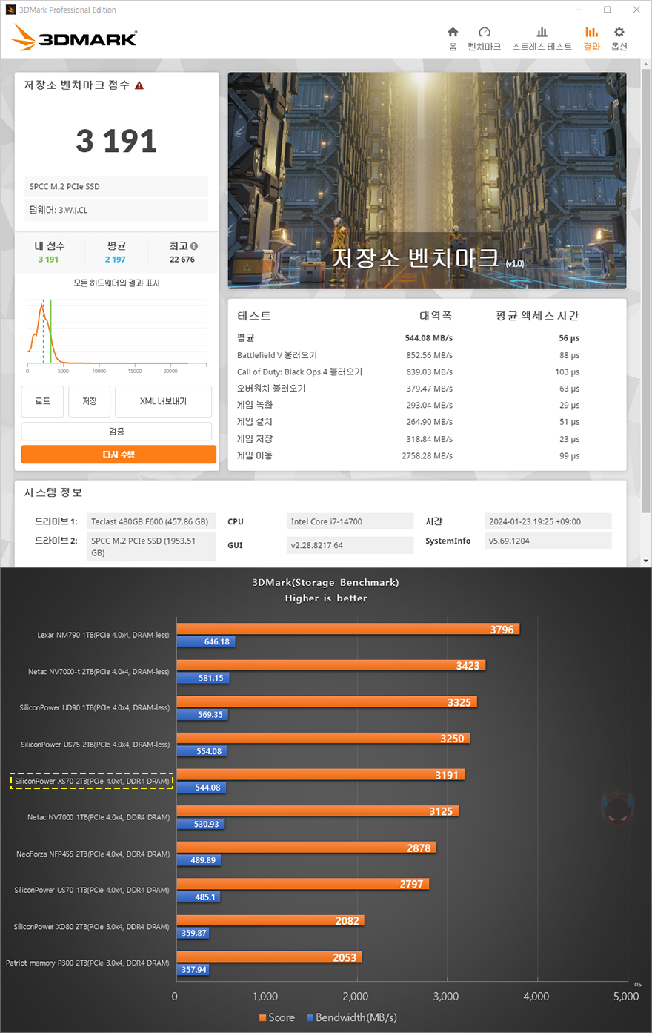Click the best score 22 676
Viewport: 652px width, 1033px height.
[x=182, y=260]
